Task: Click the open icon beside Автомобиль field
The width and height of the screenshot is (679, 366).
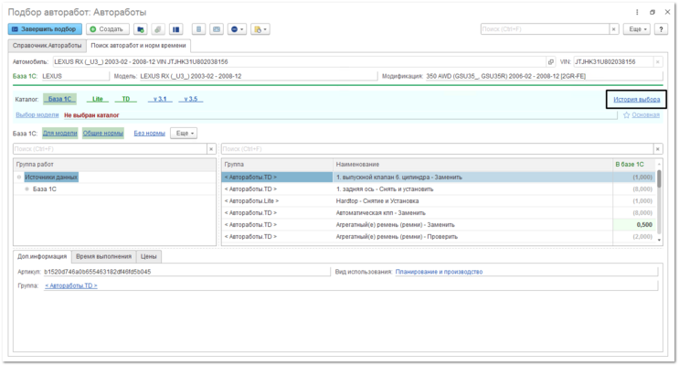Action: pyautogui.click(x=551, y=62)
